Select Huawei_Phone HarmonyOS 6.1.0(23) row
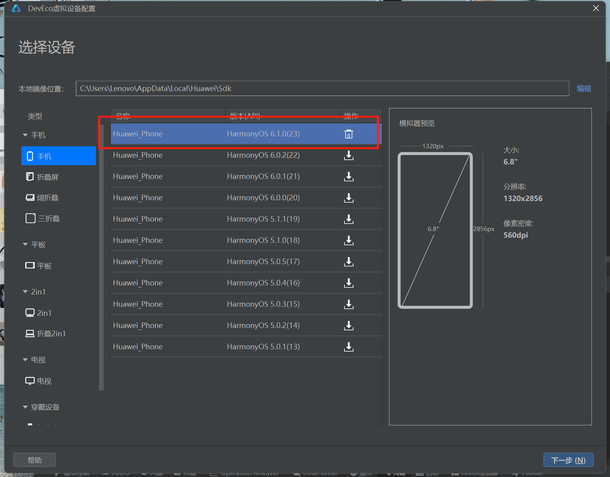610x477 pixels. pyautogui.click(x=246, y=134)
